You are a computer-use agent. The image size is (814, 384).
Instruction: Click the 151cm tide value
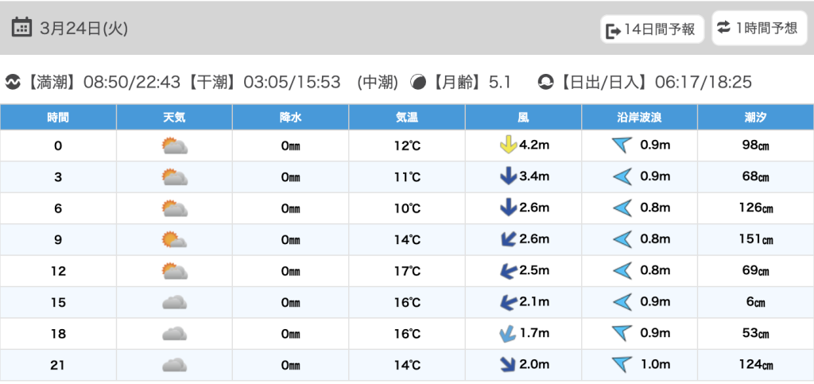[x=757, y=239]
